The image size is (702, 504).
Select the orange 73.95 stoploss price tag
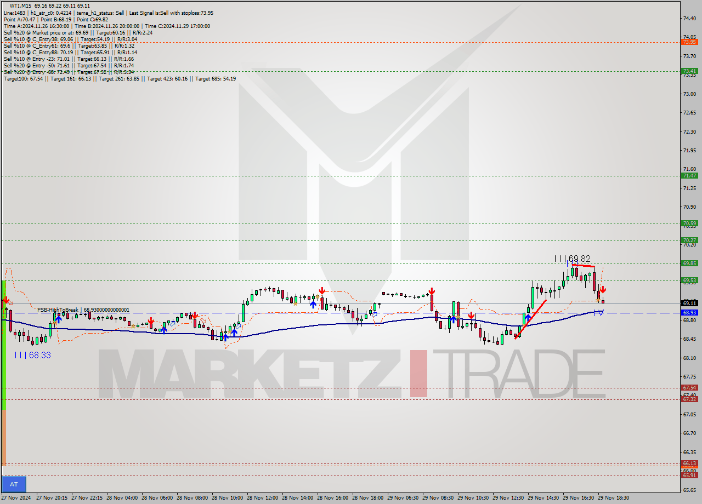[689, 42]
